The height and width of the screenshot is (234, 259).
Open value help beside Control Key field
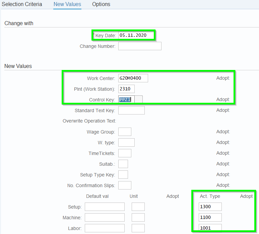click(x=139, y=99)
